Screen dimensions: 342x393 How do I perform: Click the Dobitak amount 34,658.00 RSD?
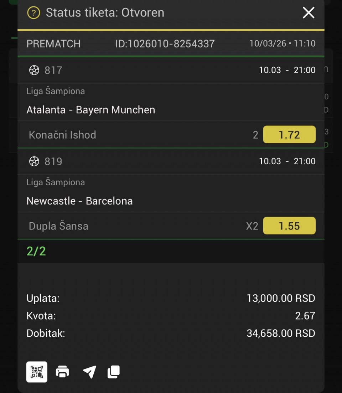pos(281,333)
